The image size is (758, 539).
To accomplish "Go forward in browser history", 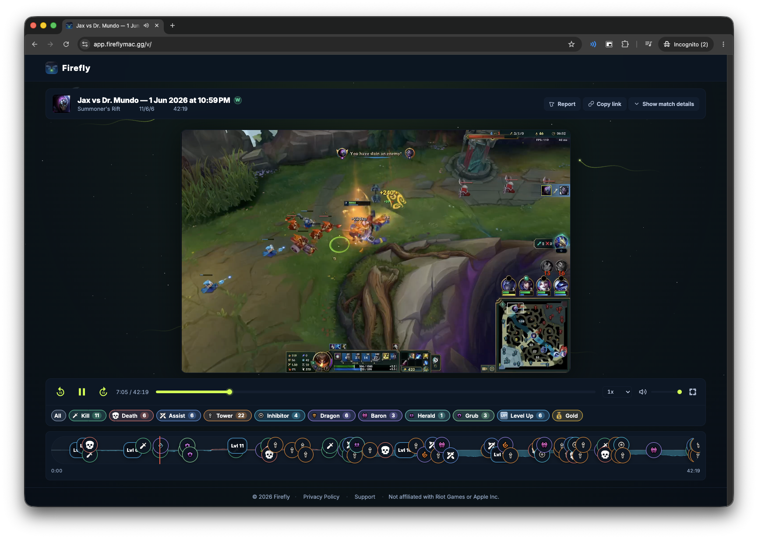I will tap(50, 44).
